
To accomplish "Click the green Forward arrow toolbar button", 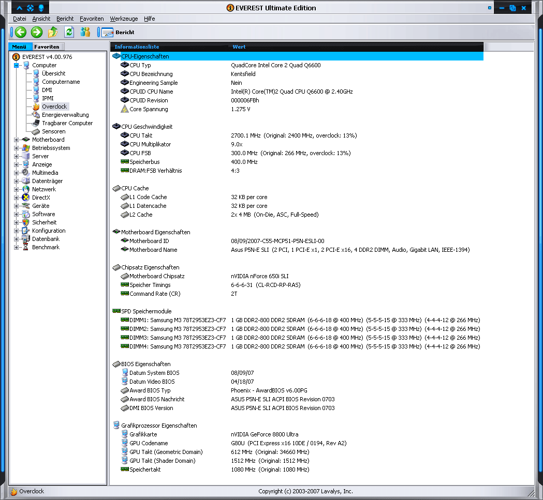I will point(36,32).
